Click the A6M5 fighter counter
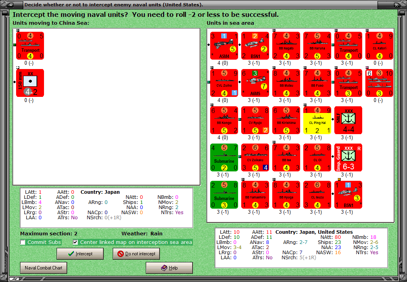 click(255, 83)
